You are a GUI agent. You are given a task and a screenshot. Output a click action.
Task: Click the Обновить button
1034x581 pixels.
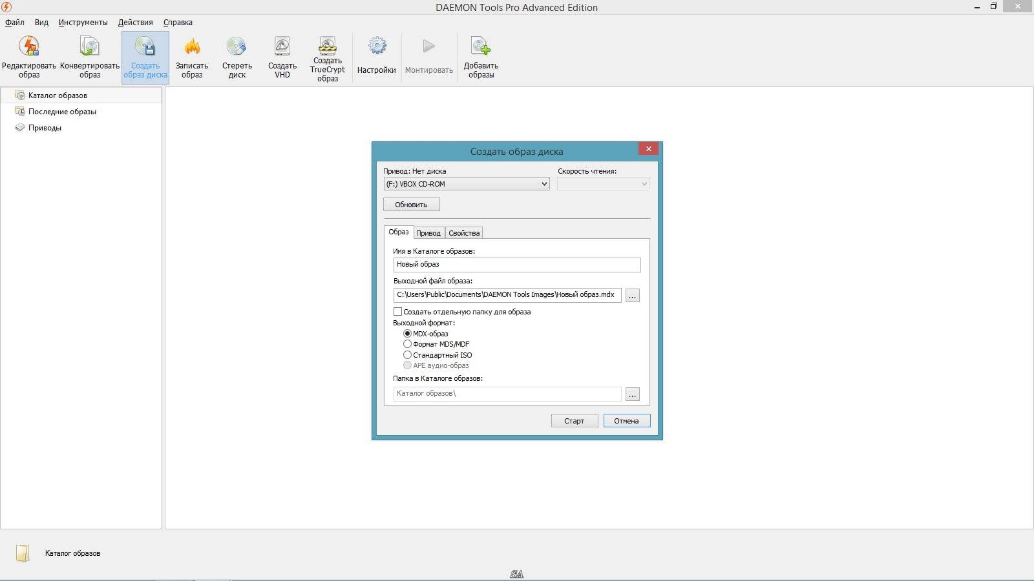(x=411, y=205)
